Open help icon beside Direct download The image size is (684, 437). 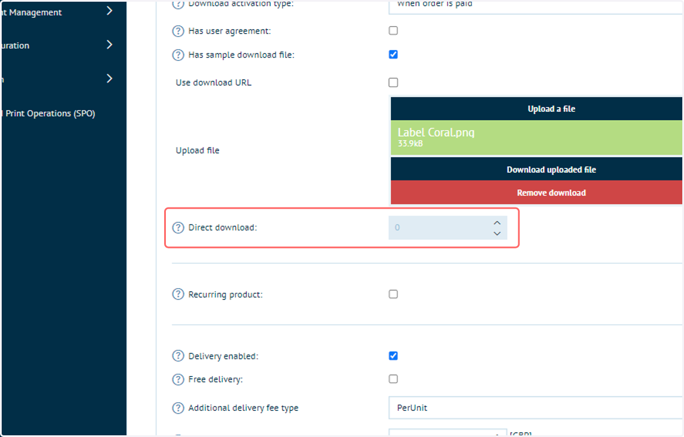coord(178,228)
